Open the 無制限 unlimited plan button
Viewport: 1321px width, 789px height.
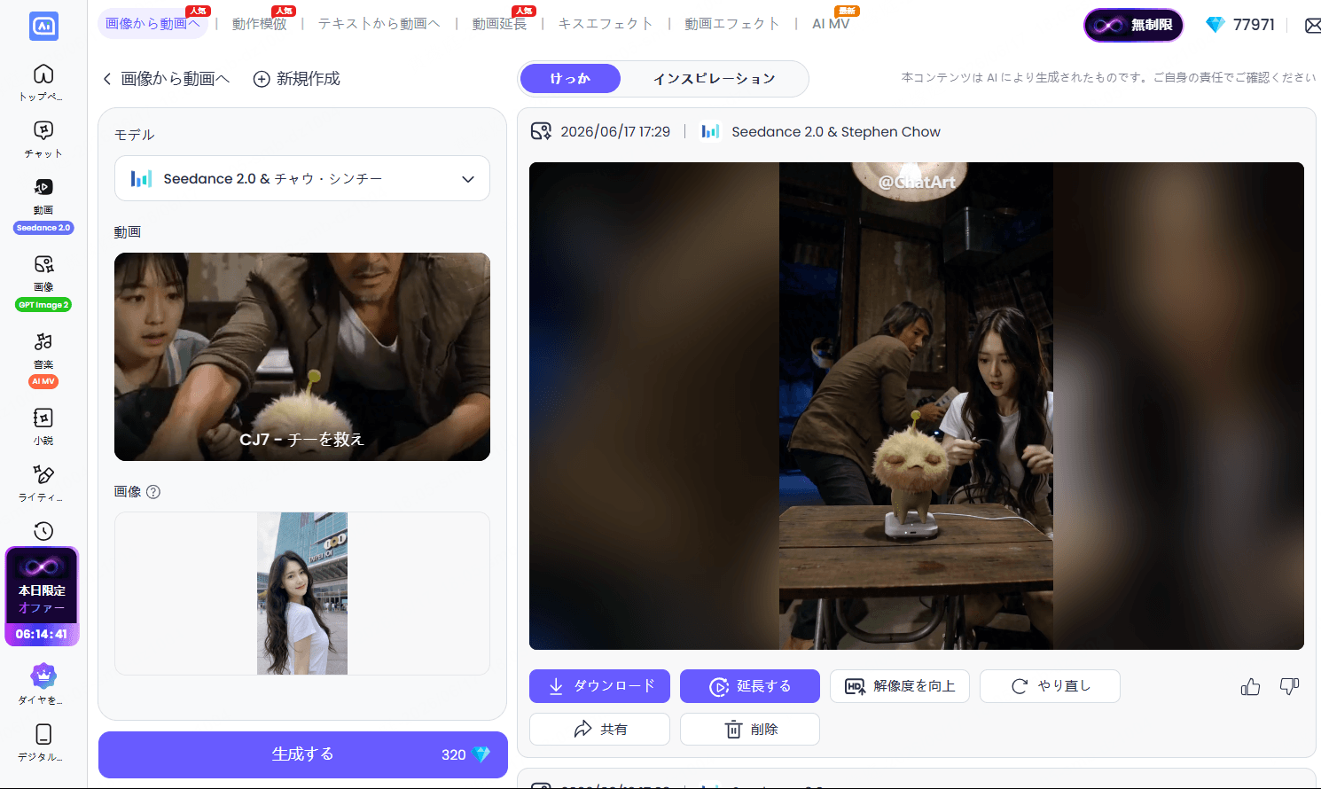tap(1133, 25)
